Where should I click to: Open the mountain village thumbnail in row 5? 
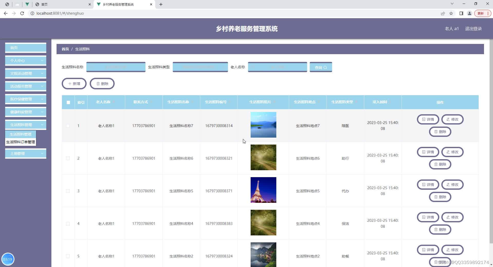(263, 255)
